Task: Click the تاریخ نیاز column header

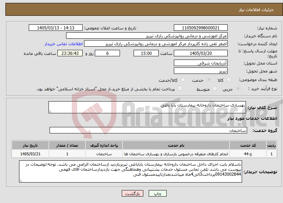Action: pyautogui.click(x=30, y=145)
